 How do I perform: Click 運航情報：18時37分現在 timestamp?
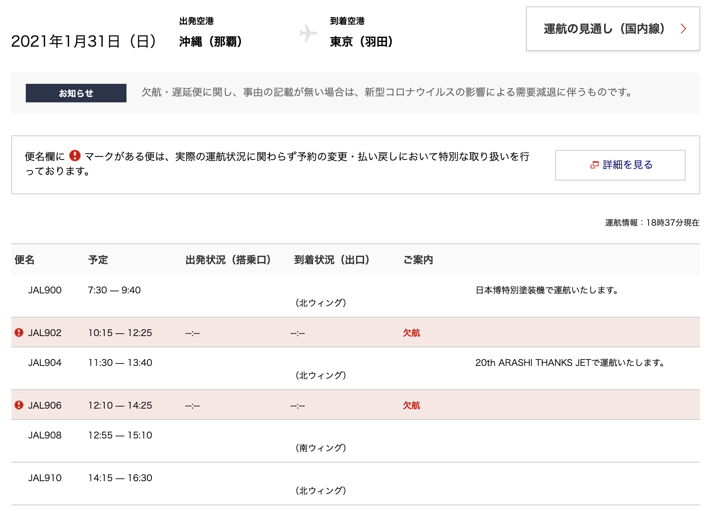coord(652,222)
